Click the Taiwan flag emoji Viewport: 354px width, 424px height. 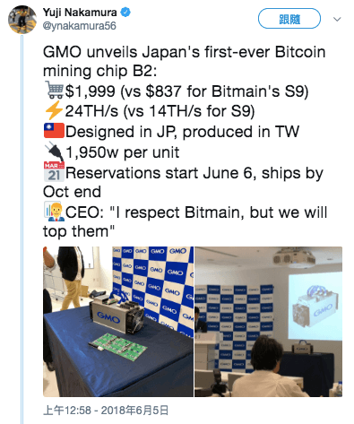54,131
